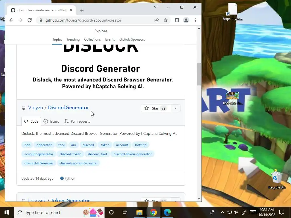Open the Vinyzu user link
The image size is (291, 218).
(x=36, y=108)
